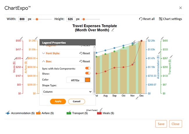Image resolution: width=189 pixels, height=134 pixels.
Task: Edit Airfare ($) axis label pencil
Action: pos(27,58)
